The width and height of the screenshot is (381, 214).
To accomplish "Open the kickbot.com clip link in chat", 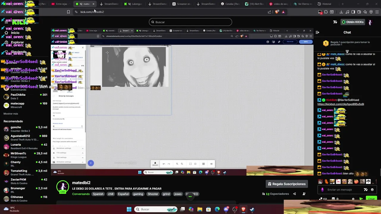I will (x=341, y=104).
